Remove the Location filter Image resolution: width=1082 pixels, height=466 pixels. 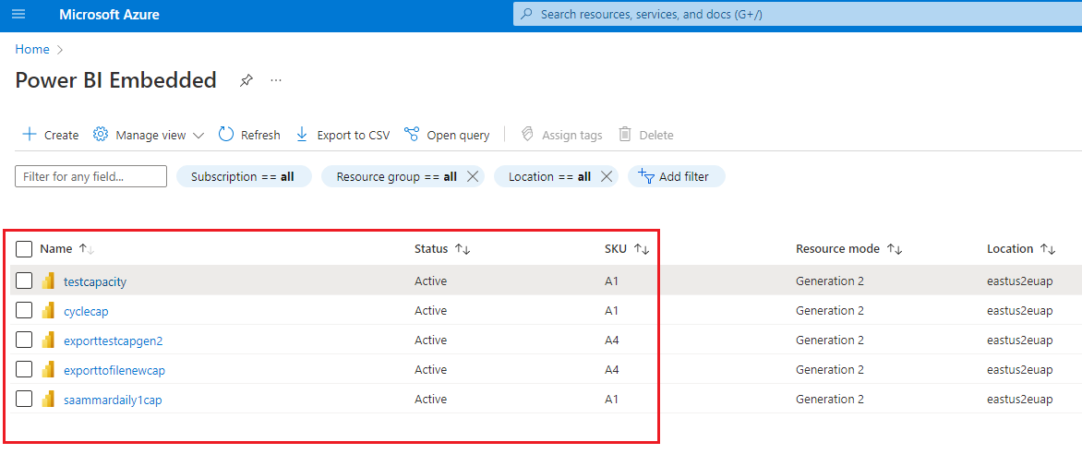click(x=607, y=176)
